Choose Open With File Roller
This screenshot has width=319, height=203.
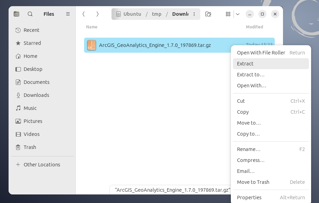pos(271,53)
